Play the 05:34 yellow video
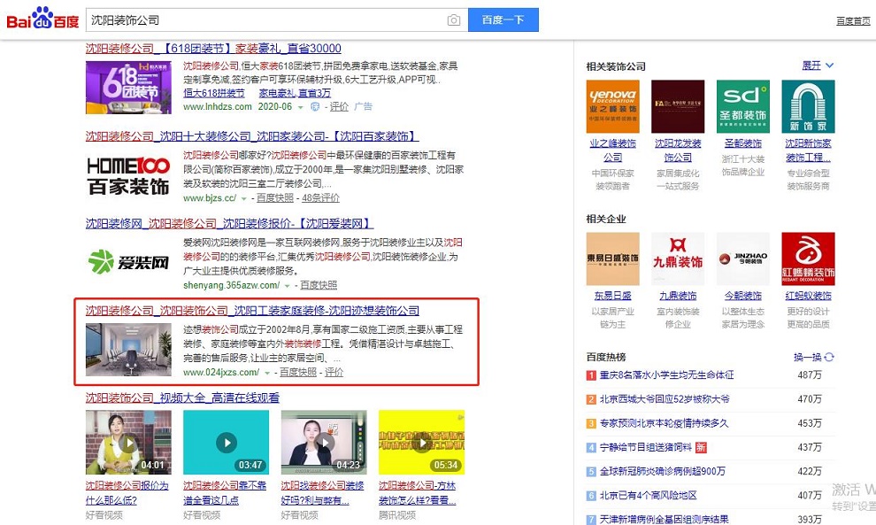876x525 pixels. click(422, 443)
